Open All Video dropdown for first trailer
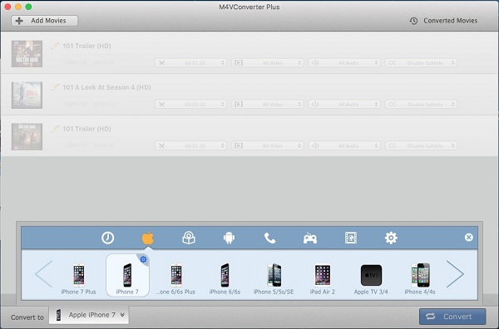499x329 pixels. click(x=268, y=63)
